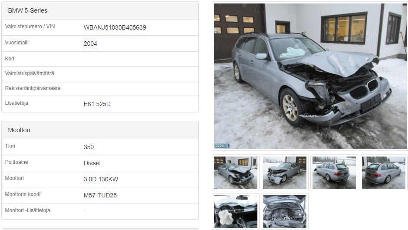This screenshot has width=408, height=230.
Task: Click the mileage value 350
Action: pos(89,147)
